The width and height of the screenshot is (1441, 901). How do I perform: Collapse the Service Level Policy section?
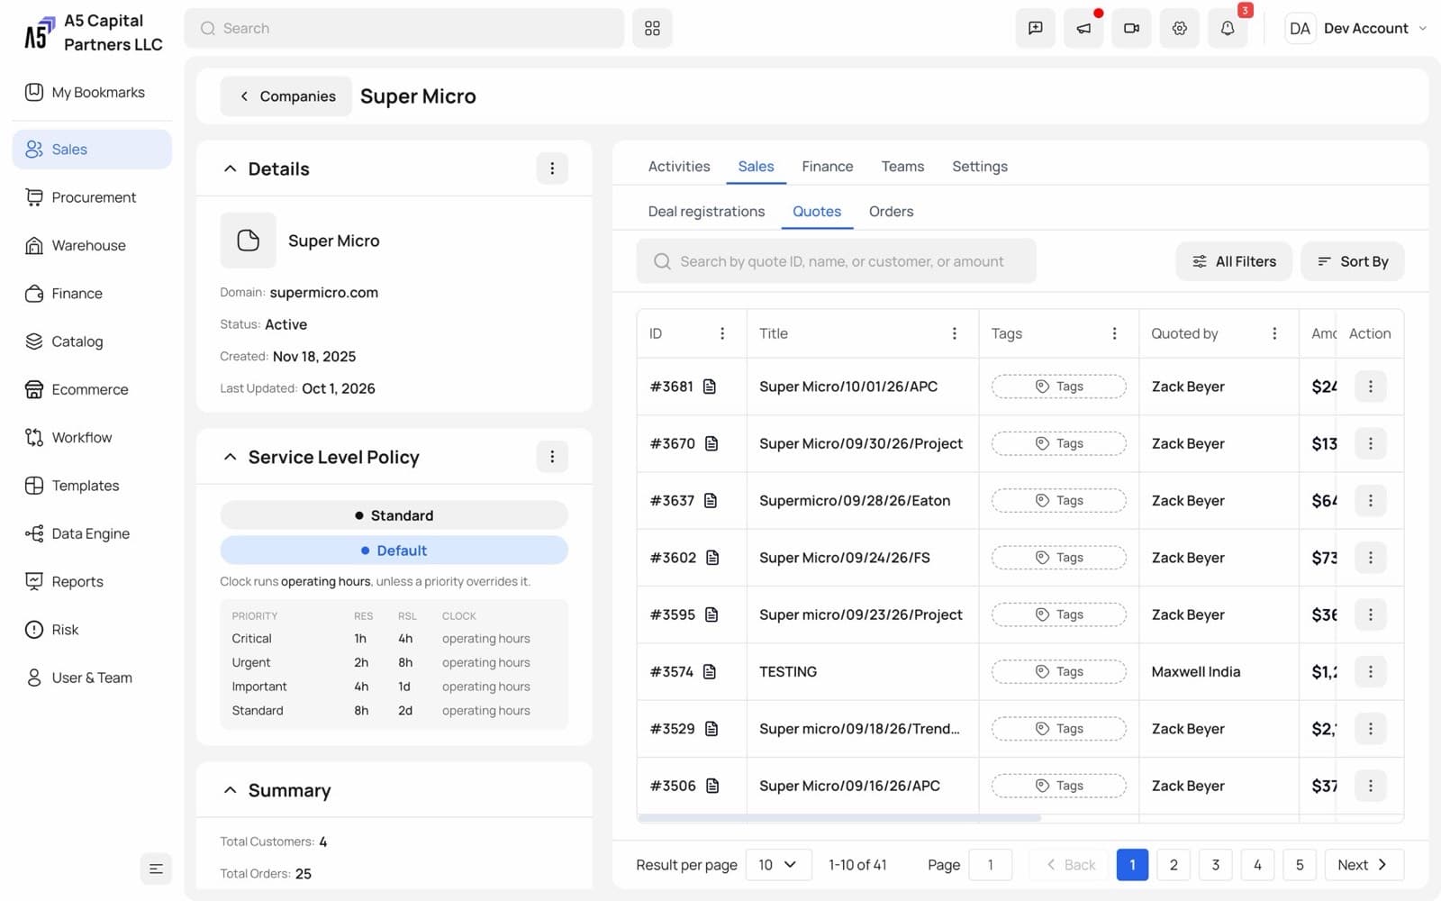[x=231, y=457]
